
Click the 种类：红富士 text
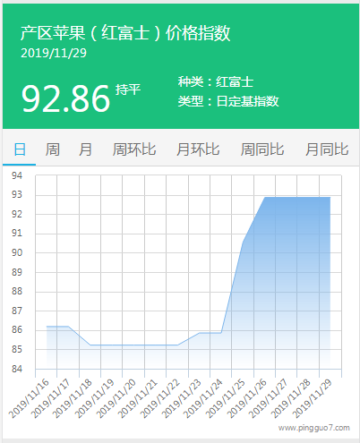[216, 81]
